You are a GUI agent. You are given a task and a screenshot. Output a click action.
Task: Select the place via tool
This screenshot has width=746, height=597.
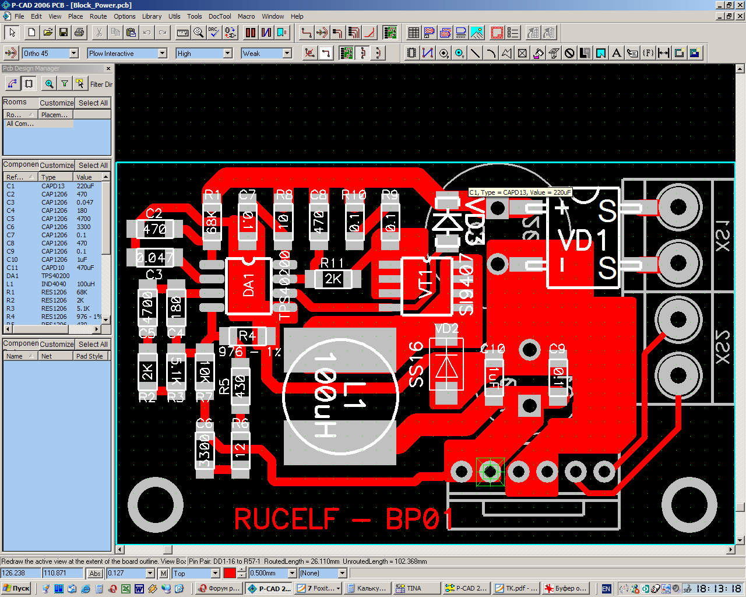459,53
